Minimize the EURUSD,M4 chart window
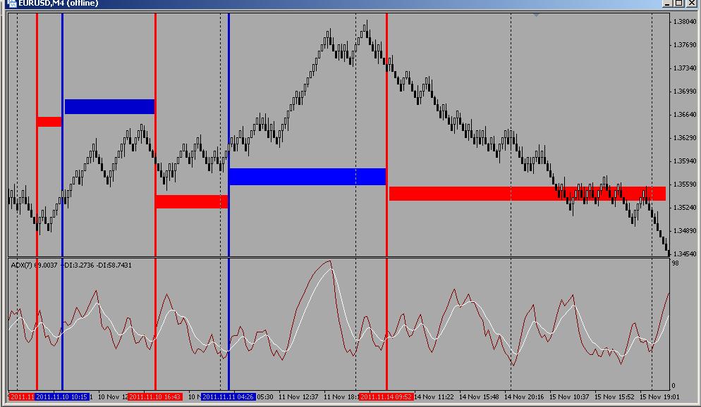701x407 pixels. 667,3
